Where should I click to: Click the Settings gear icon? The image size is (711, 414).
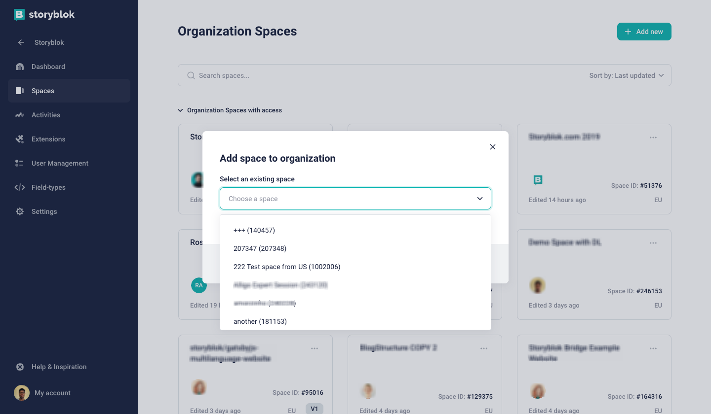point(20,211)
